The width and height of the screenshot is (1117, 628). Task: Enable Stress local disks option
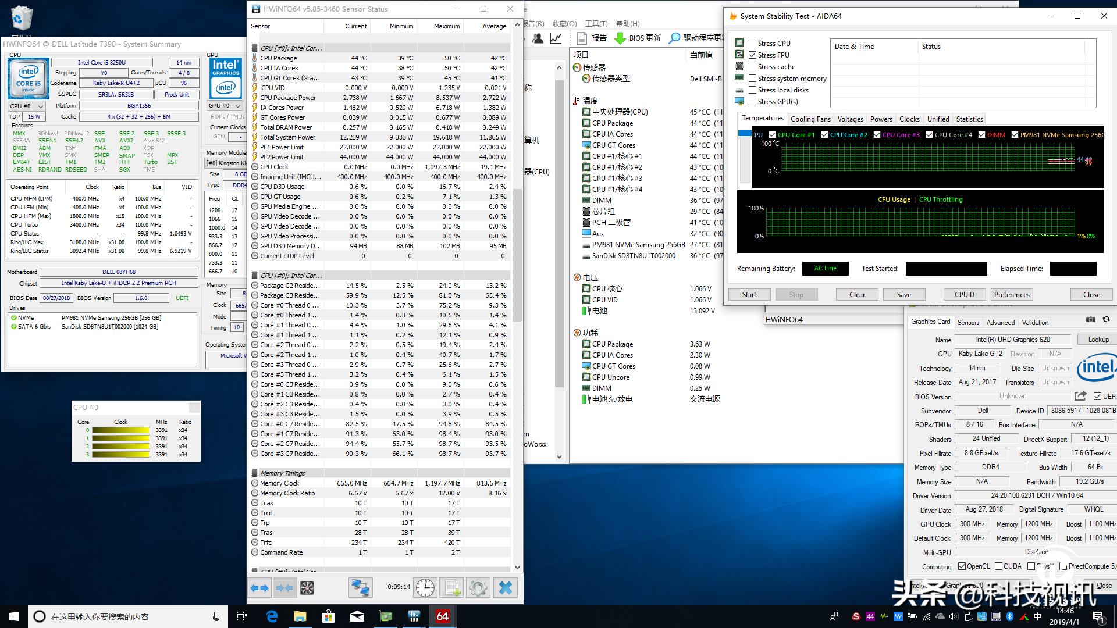[753, 90]
